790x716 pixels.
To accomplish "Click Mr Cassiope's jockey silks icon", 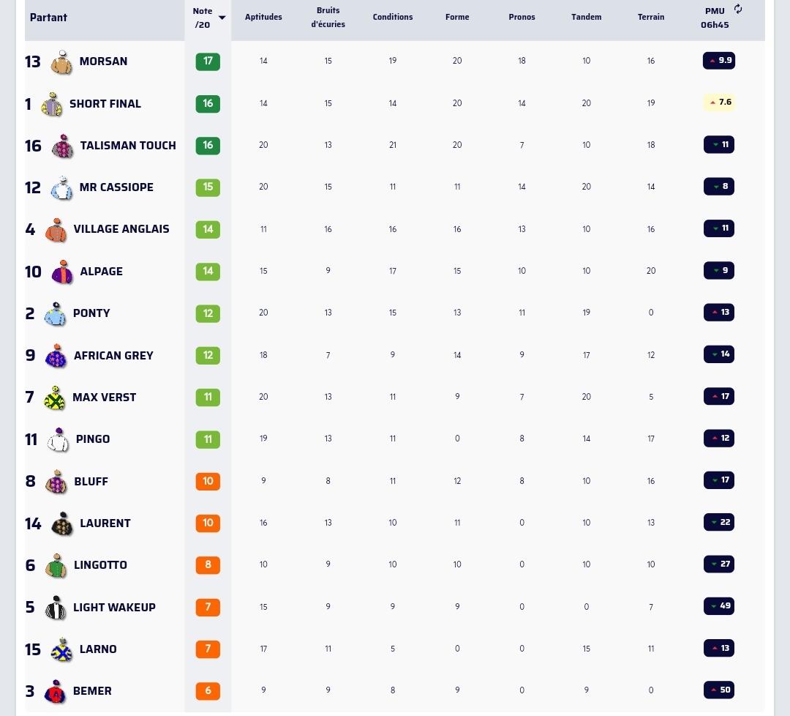I will click(x=61, y=188).
